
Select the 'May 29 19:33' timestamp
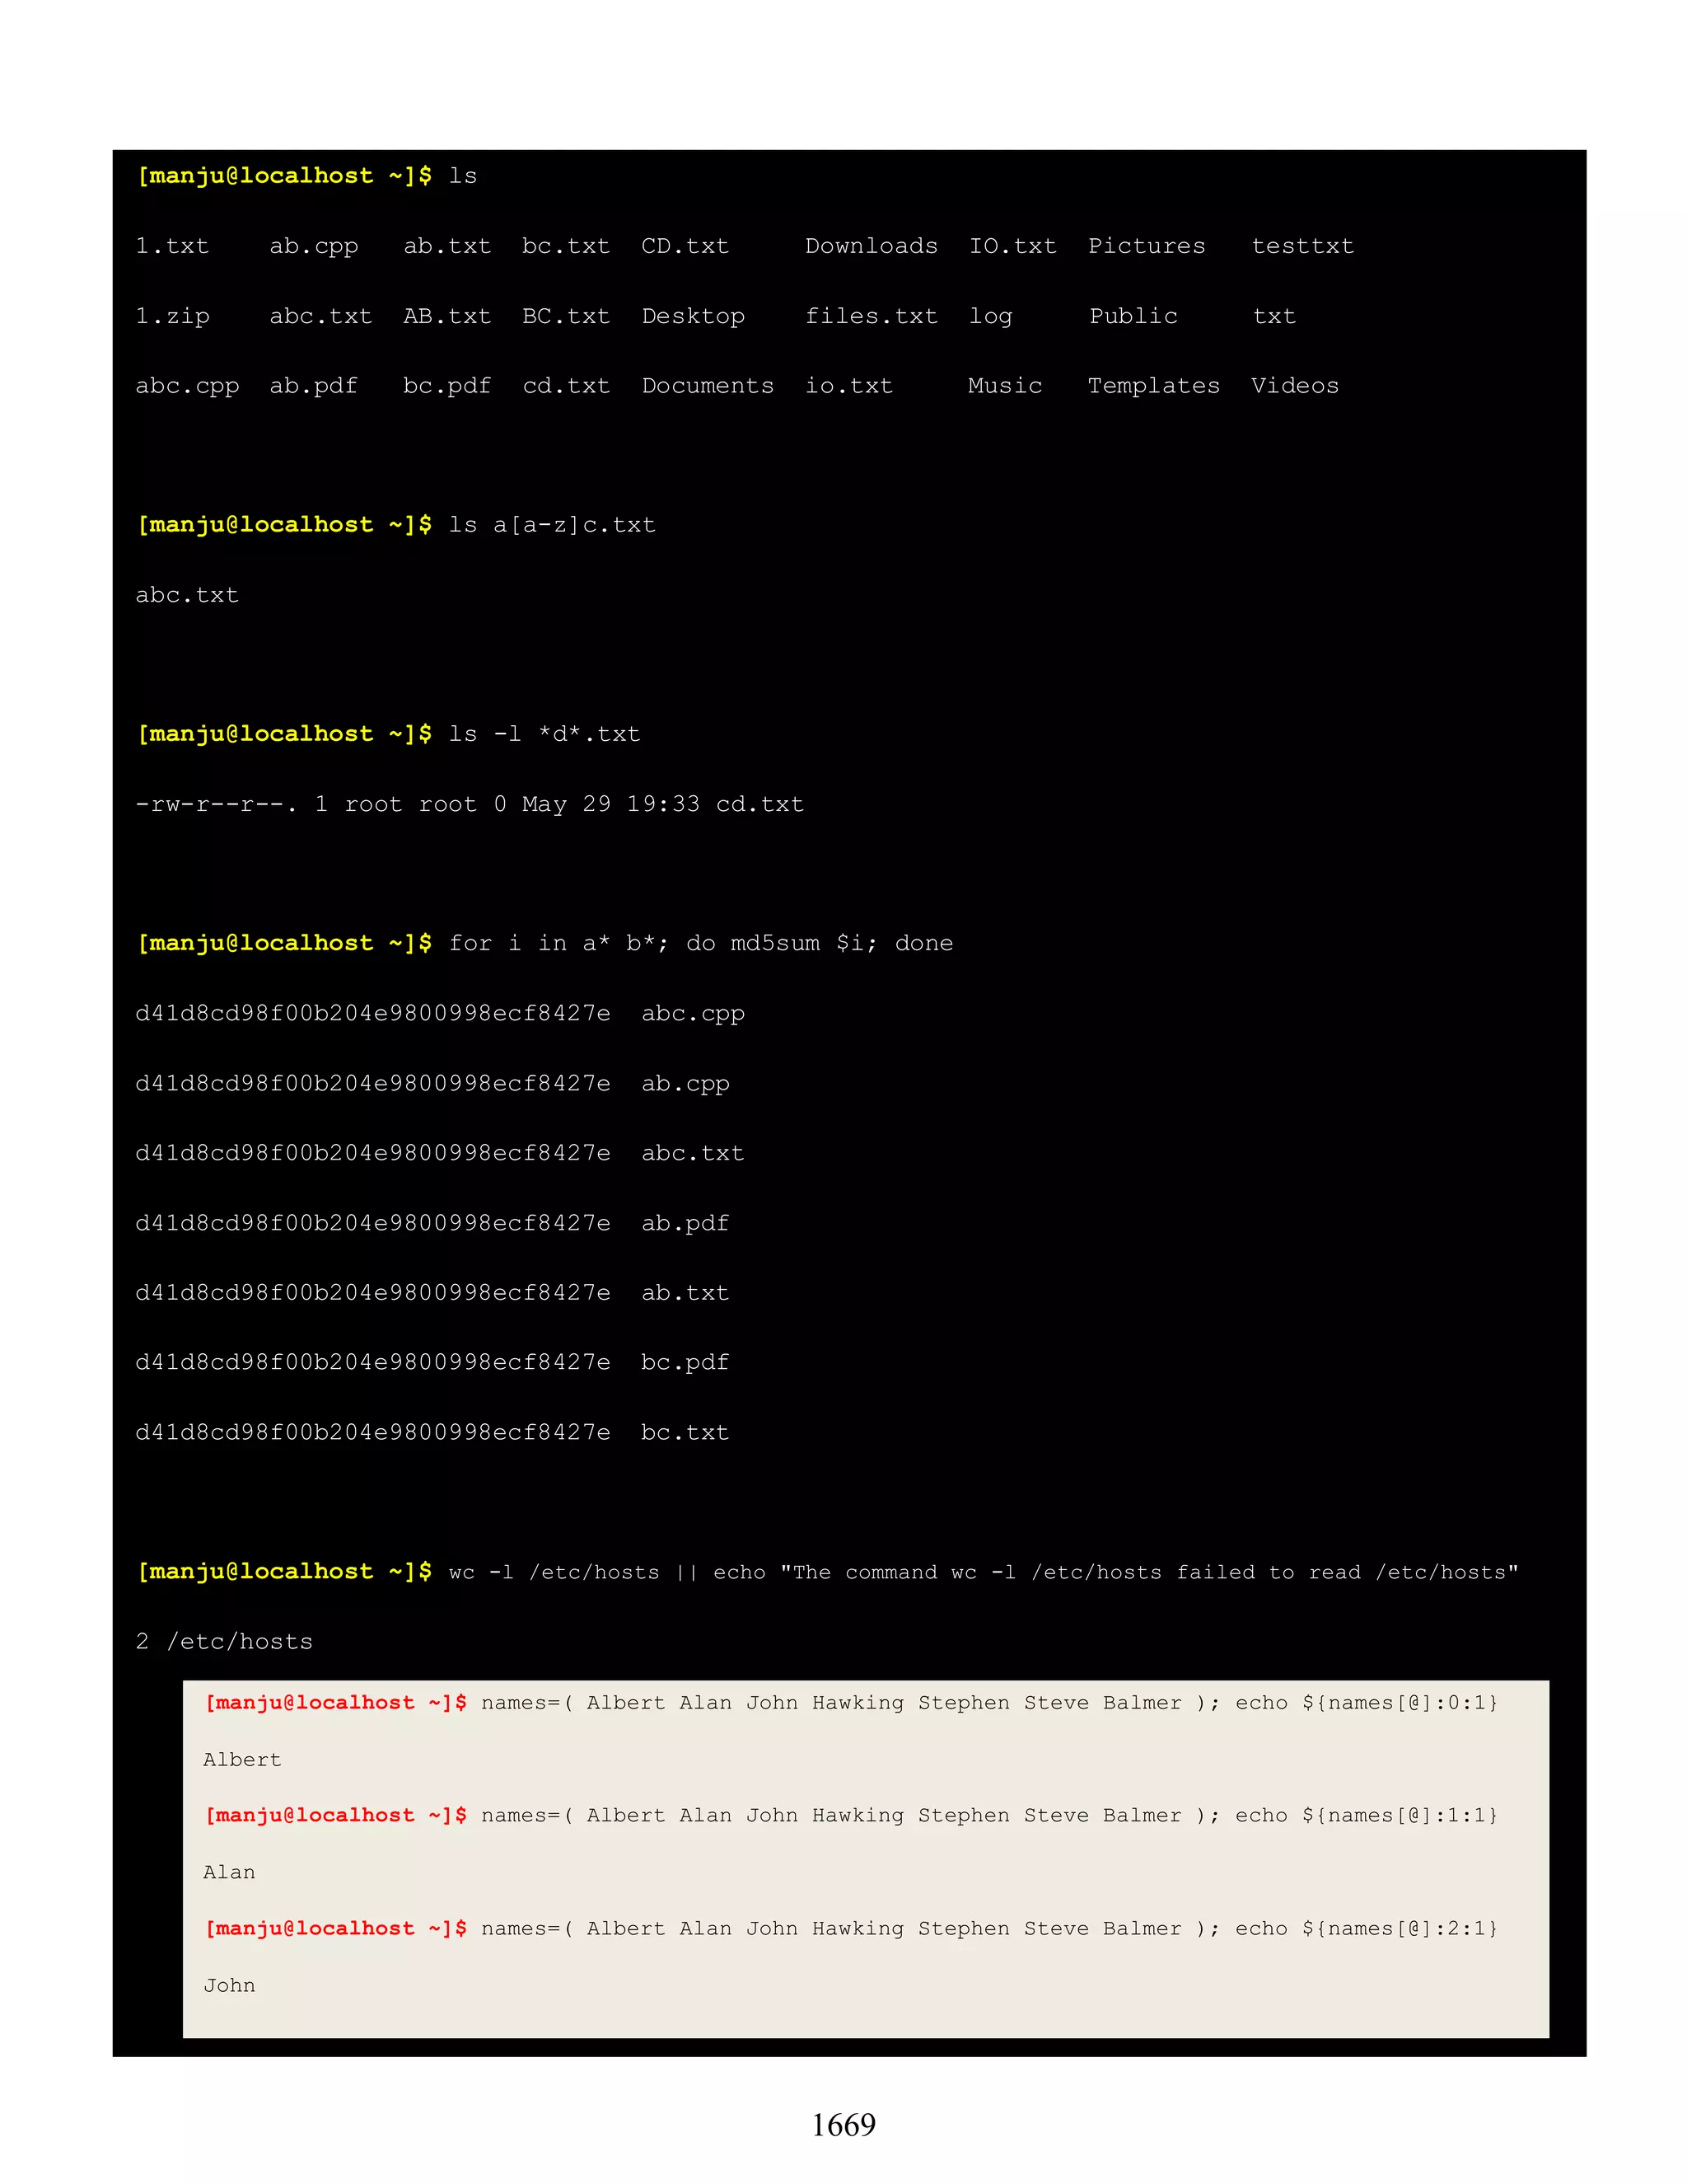coord(610,804)
